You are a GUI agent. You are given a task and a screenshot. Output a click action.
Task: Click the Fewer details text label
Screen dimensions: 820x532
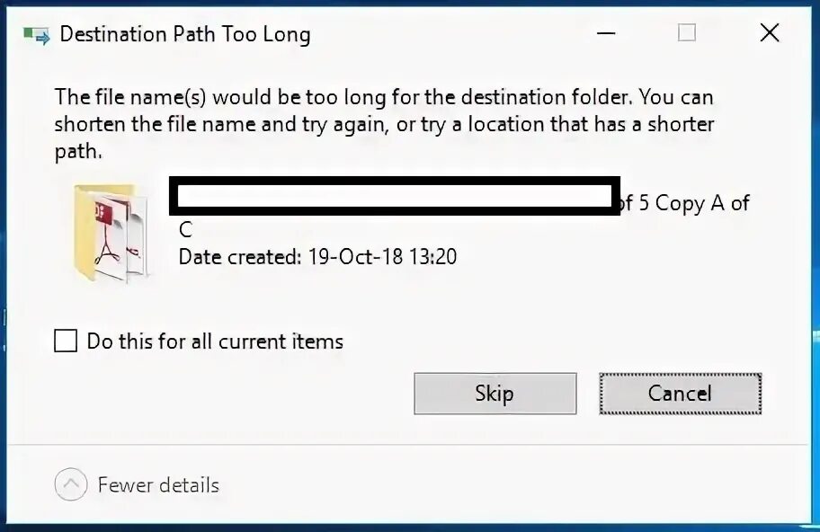[x=158, y=485]
